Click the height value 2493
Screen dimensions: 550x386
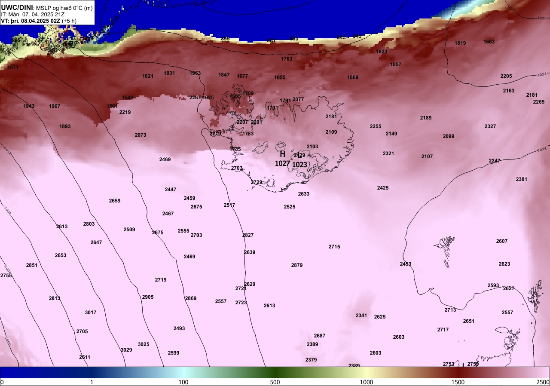tap(179, 328)
